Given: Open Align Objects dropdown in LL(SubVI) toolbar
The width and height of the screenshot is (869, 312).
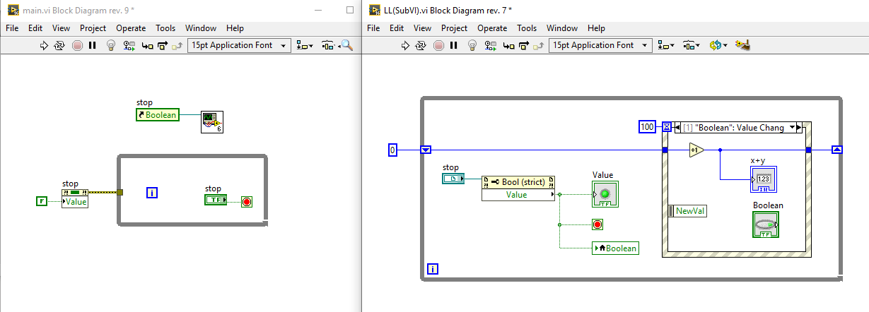Looking at the screenshot, I should (x=666, y=45).
